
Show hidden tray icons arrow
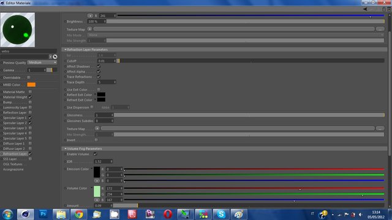point(333,215)
